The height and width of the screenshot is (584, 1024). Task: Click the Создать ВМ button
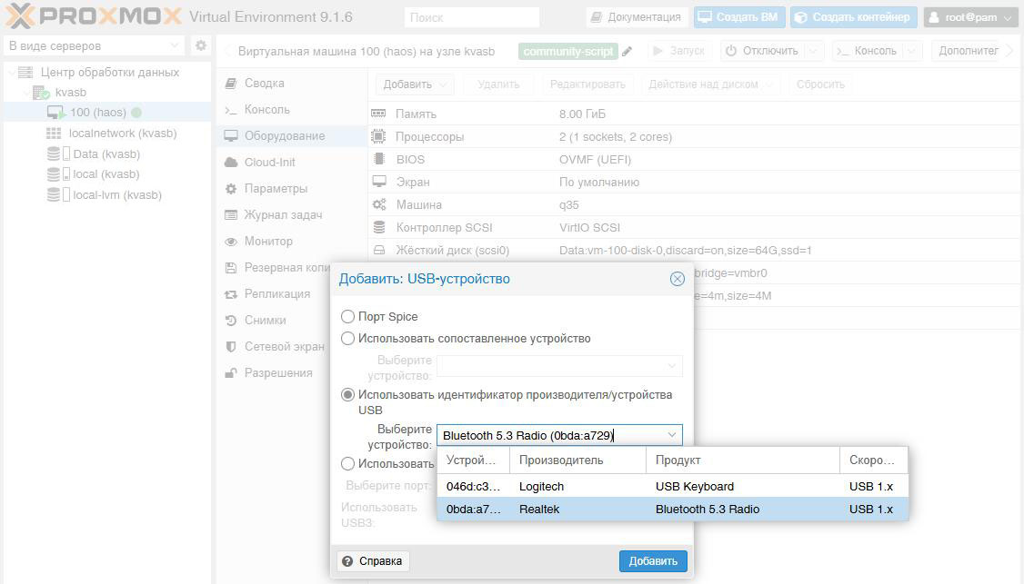739,17
